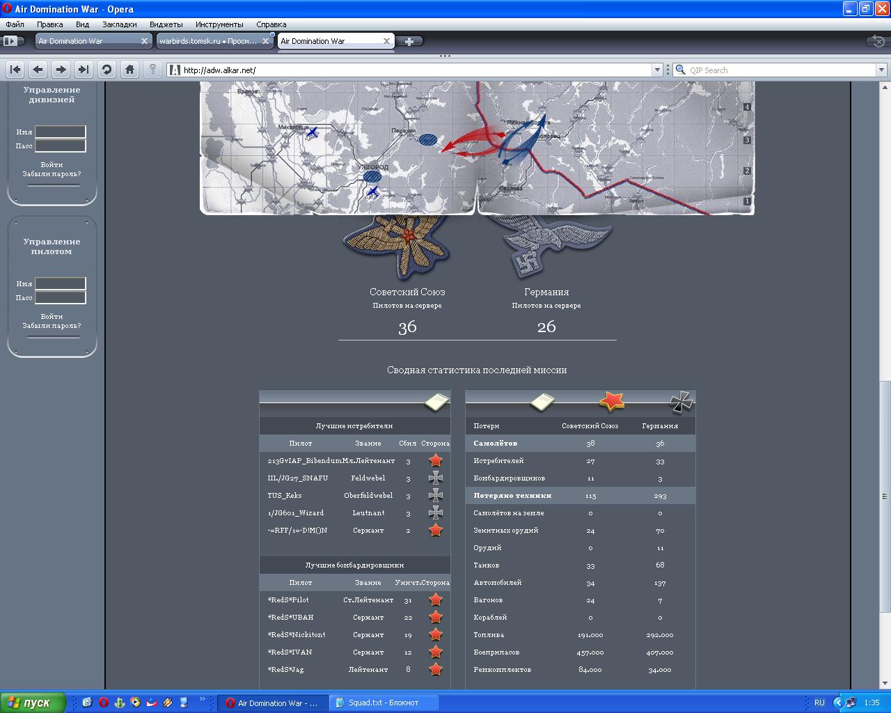Expand the QIP Search engine dropdown
The width and height of the screenshot is (891, 713).
tap(881, 70)
